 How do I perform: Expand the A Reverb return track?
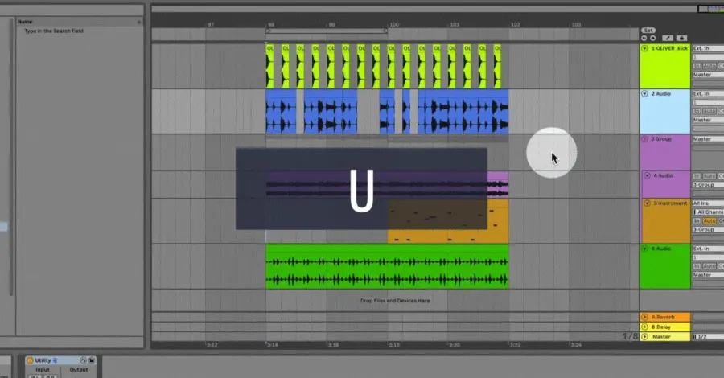click(644, 317)
